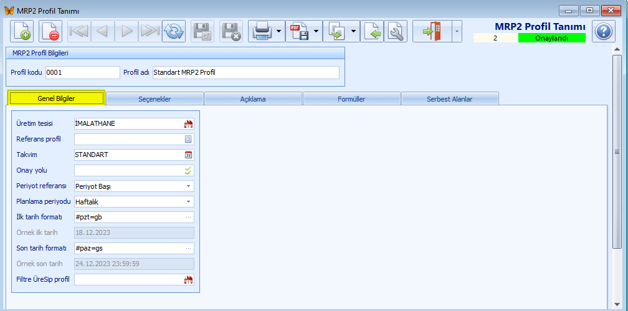The image size is (628, 311).
Task: Print using the printer icon
Action: coord(263,31)
